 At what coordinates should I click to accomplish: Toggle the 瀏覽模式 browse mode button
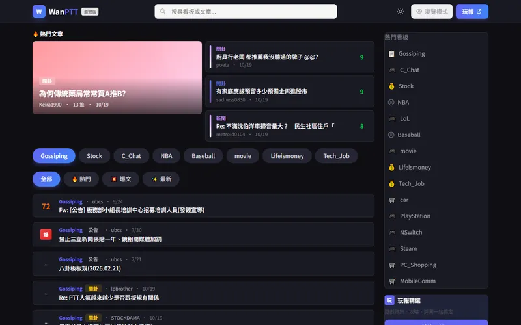pyautogui.click(x=432, y=12)
